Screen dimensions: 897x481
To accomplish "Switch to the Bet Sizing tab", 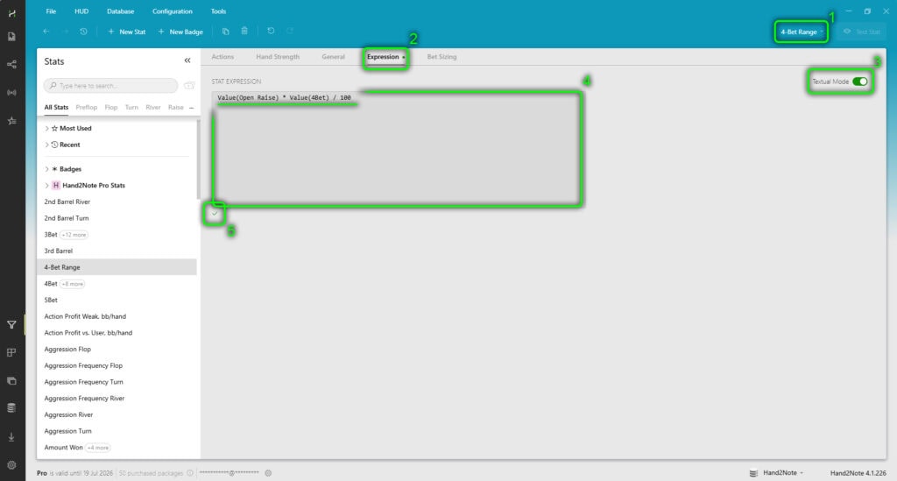I will [441, 57].
